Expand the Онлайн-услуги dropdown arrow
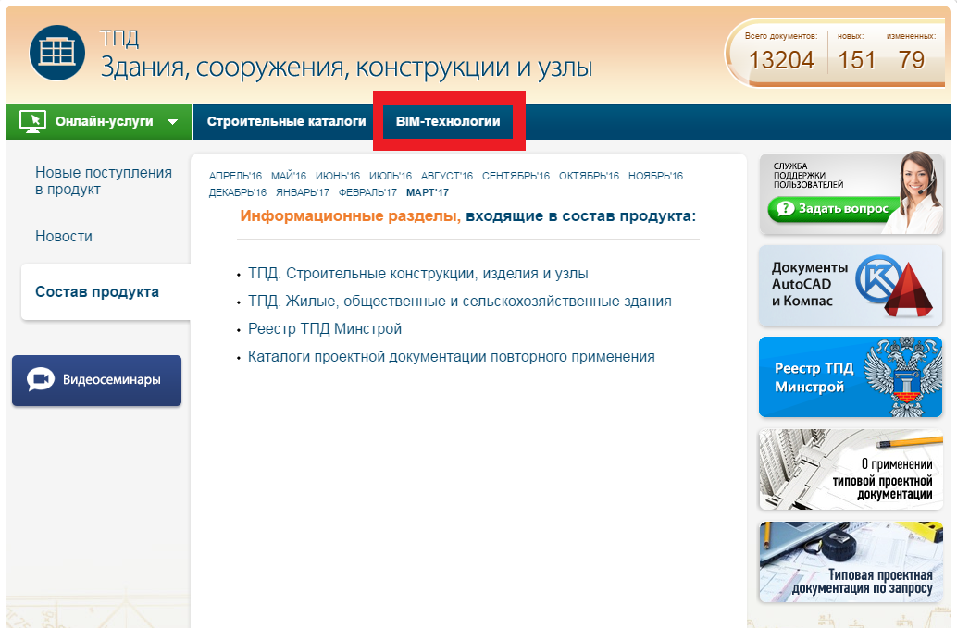The image size is (957, 628). pos(172,122)
